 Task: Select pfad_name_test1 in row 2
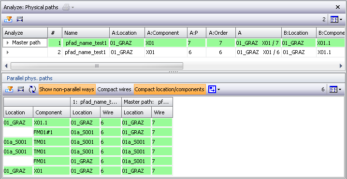(86, 53)
